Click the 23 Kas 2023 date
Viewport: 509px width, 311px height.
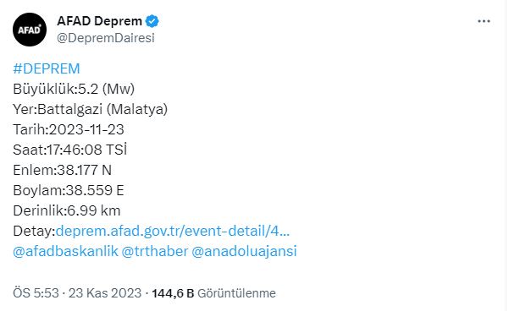click(x=105, y=293)
